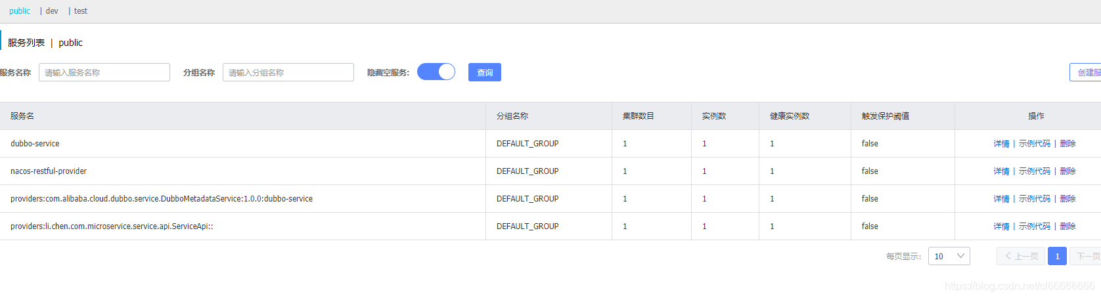Click DEFAULT_GROUP in nacos-restful-provider row
The height and width of the screenshot is (298, 1101).
coord(528,171)
